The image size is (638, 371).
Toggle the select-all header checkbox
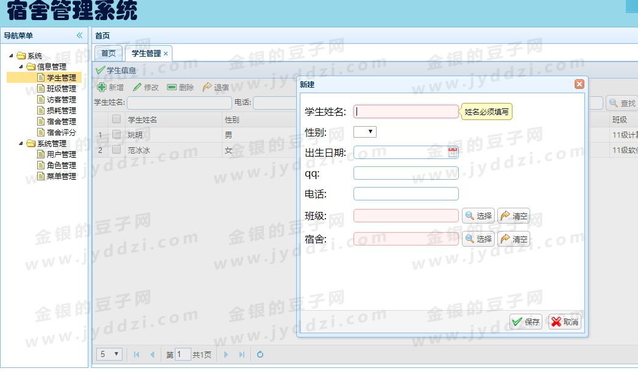116,119
